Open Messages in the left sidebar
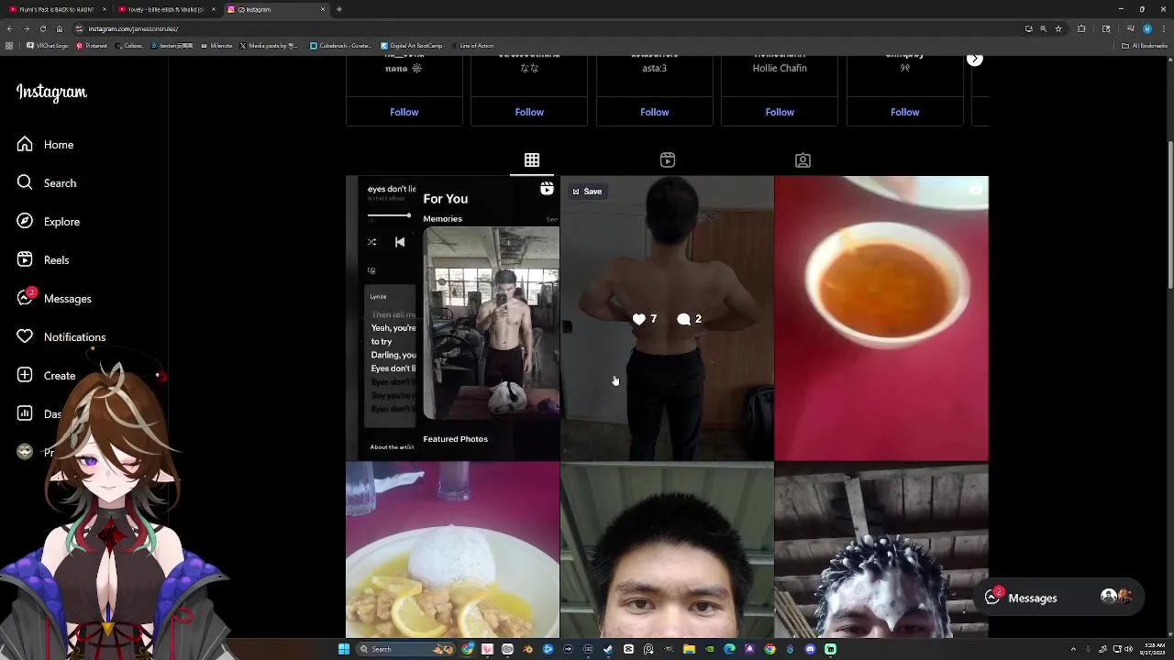Image resolution: width=1174 pixels, height=660 pixels. tap(54, 299)
